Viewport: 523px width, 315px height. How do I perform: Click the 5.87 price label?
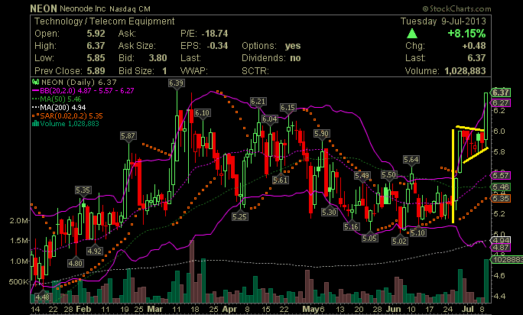coord(128,136)
